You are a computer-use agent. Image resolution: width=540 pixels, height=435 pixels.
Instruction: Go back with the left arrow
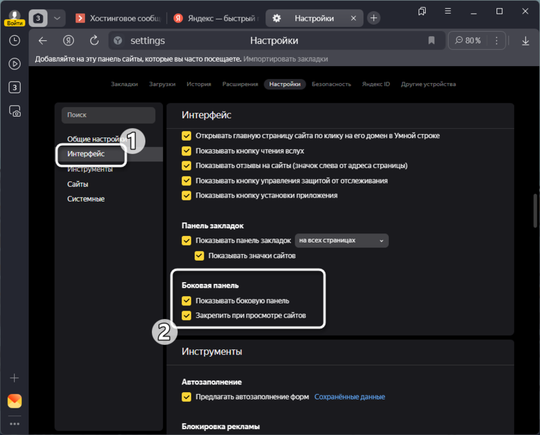tap(43, 41)
